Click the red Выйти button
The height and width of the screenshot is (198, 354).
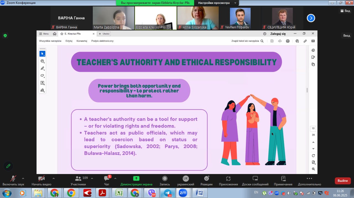pyautogui.click(x=343, y=181)
